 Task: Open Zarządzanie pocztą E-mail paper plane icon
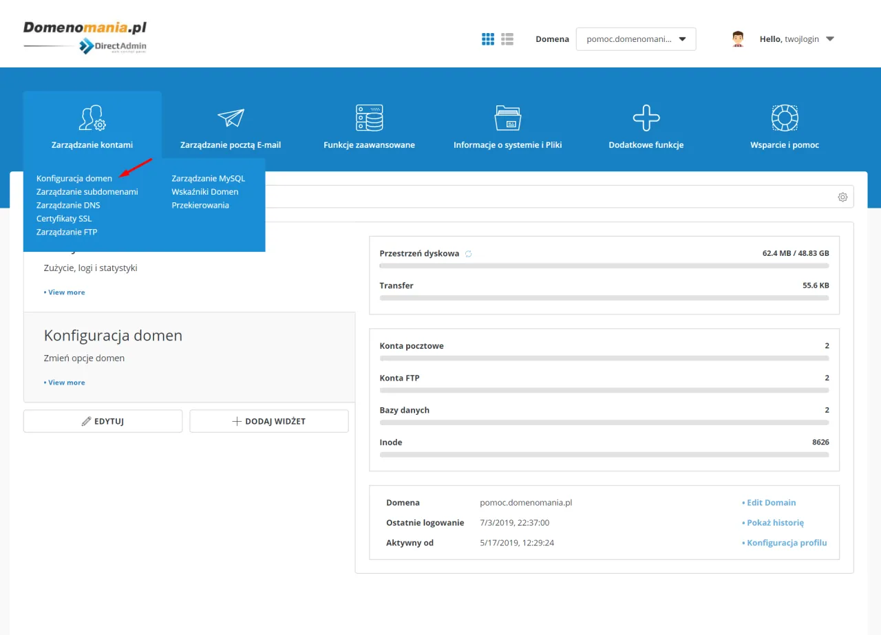[x=230, y=117]
